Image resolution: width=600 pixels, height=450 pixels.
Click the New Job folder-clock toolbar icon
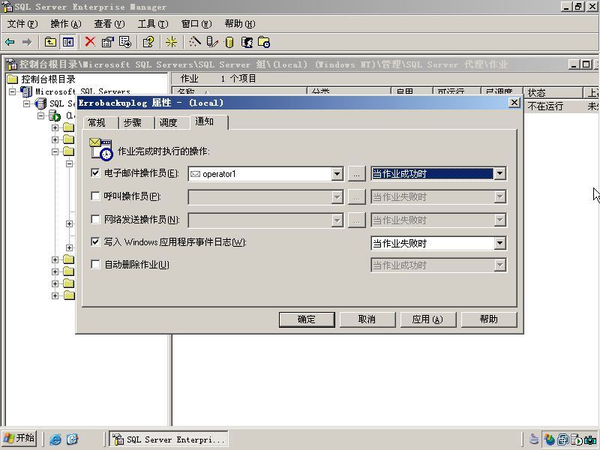264,42
